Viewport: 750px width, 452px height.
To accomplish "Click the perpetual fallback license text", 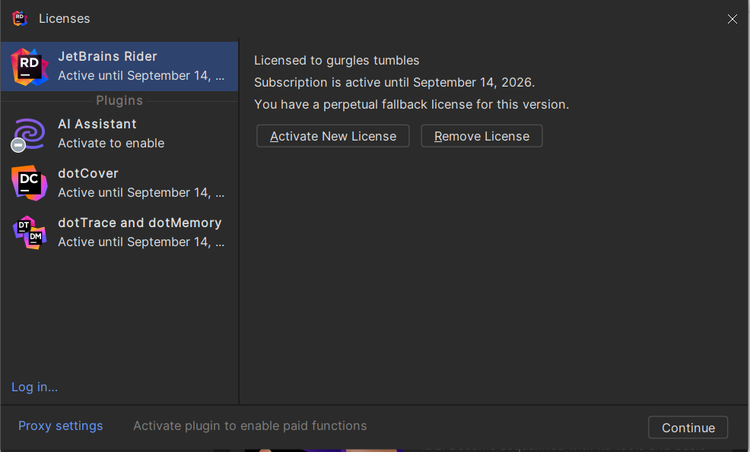I will 412,105.
